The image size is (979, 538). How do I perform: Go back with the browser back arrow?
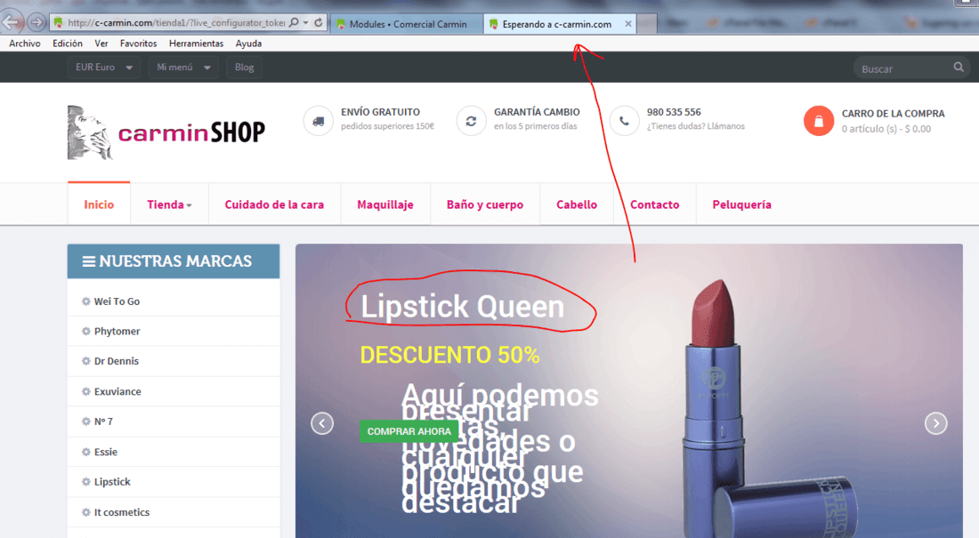12,23
